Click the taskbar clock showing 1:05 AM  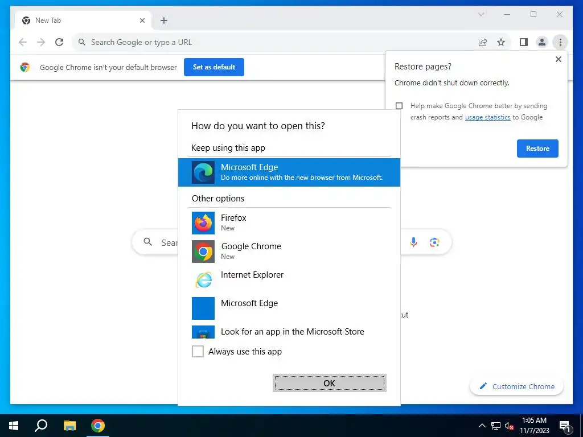[x=534, y=426]
